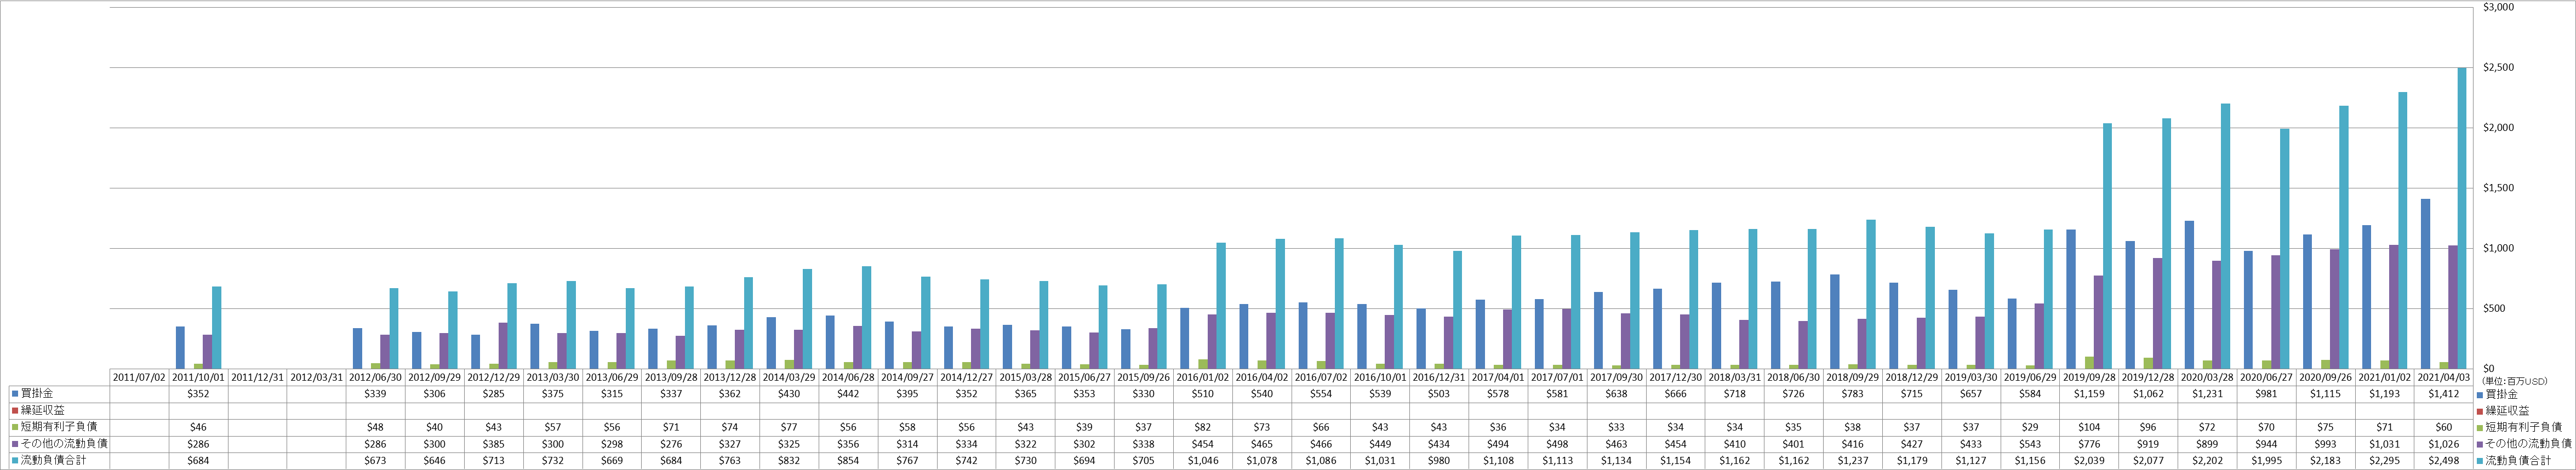Click the $385 cell under 2012/12/29

coord(493,444)
